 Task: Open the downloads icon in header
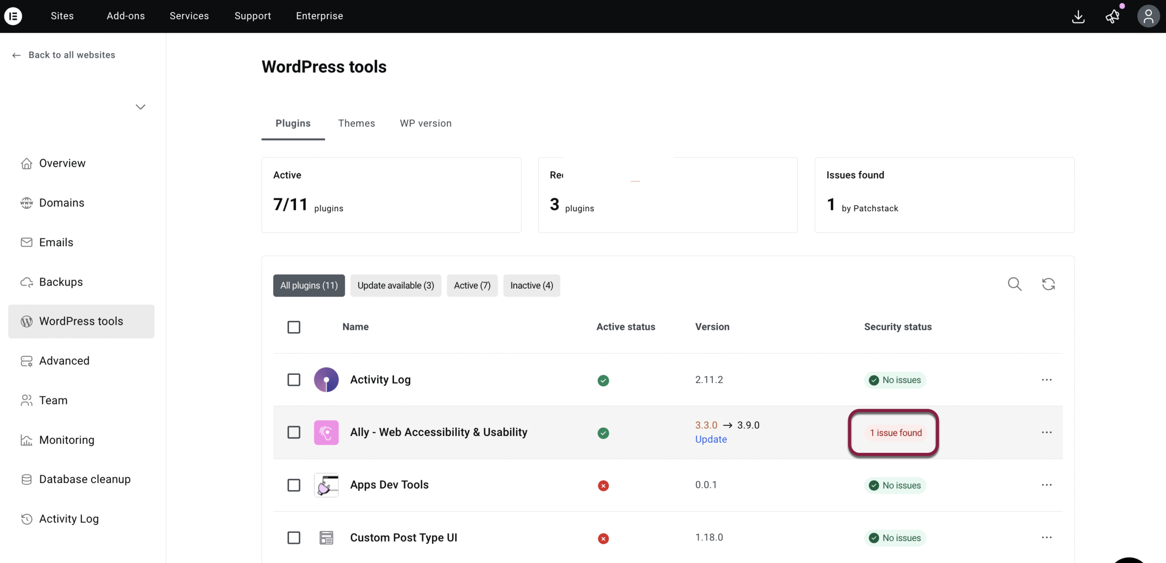pyautogui.click(x=1078, y=16)
